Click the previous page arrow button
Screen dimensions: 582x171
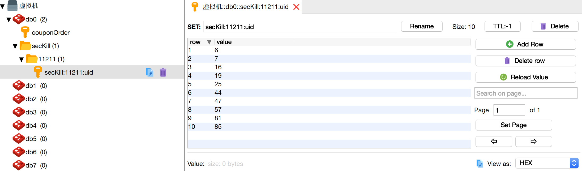494,141
